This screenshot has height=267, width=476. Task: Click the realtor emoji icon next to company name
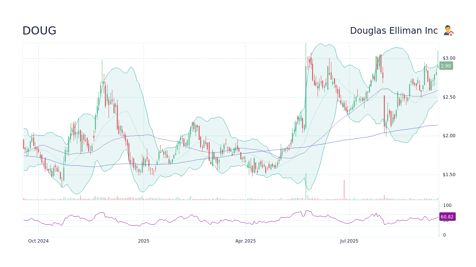tap(449, 30)
